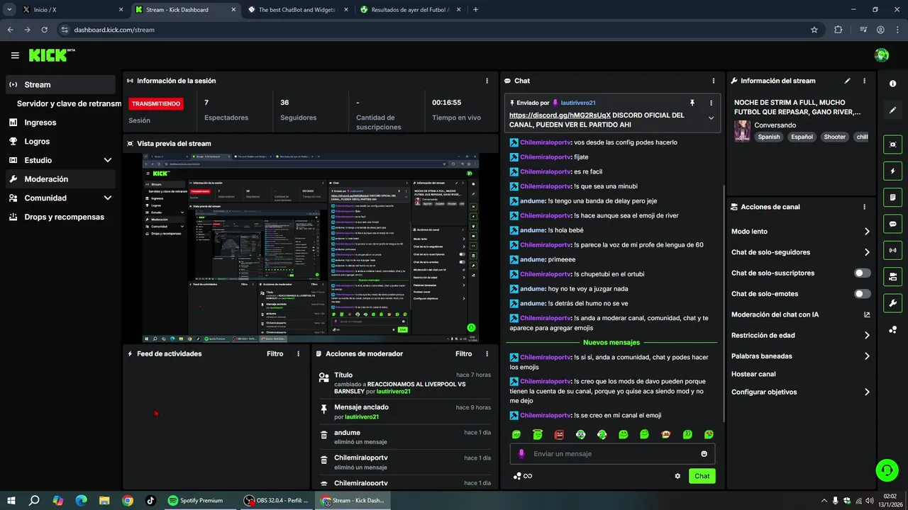908x510 pixels.
Task: Open session info icon in right rail
Action: [892, 84]
